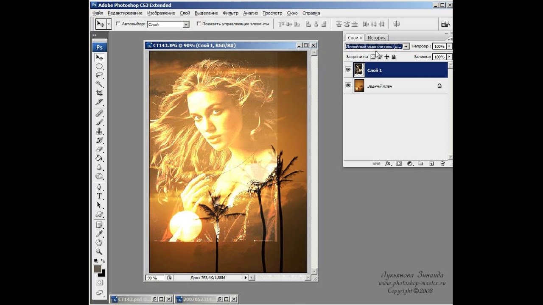Set the background color swatch
Image resolution: width=543 pixels, height=305 pixels.
point(103,273)
